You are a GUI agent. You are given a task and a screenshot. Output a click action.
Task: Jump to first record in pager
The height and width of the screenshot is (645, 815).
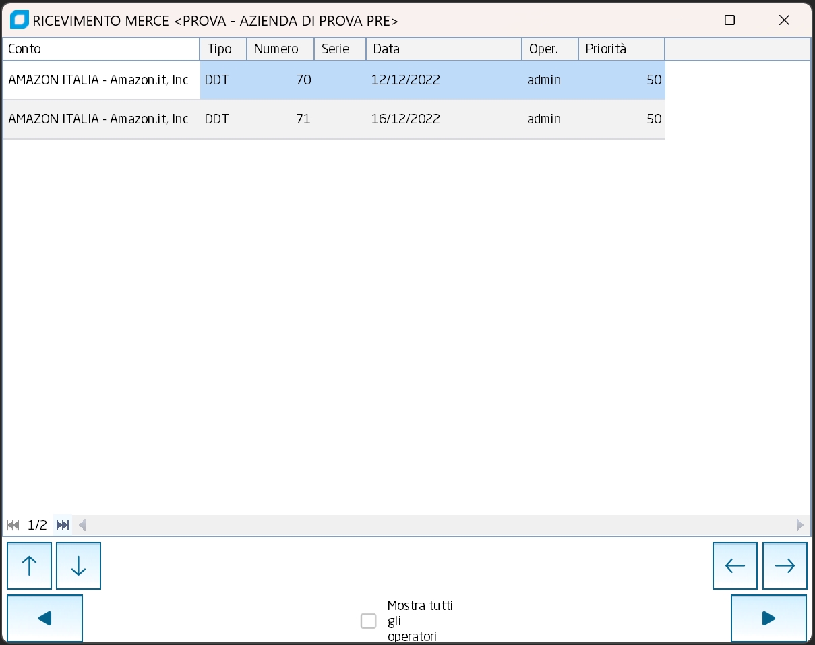[x=13, y=525]
